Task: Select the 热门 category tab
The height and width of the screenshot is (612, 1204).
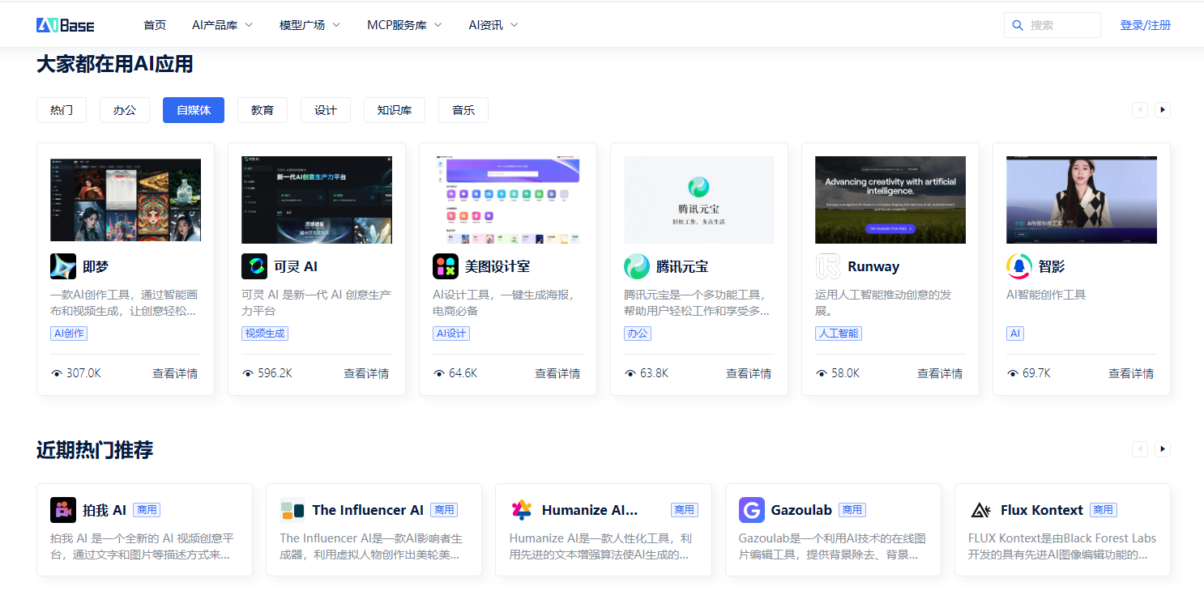Action: point(62,110)
